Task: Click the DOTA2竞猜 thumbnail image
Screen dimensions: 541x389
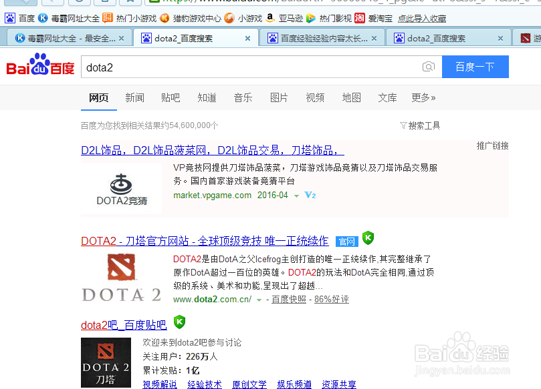Action: tap(122, 188)
